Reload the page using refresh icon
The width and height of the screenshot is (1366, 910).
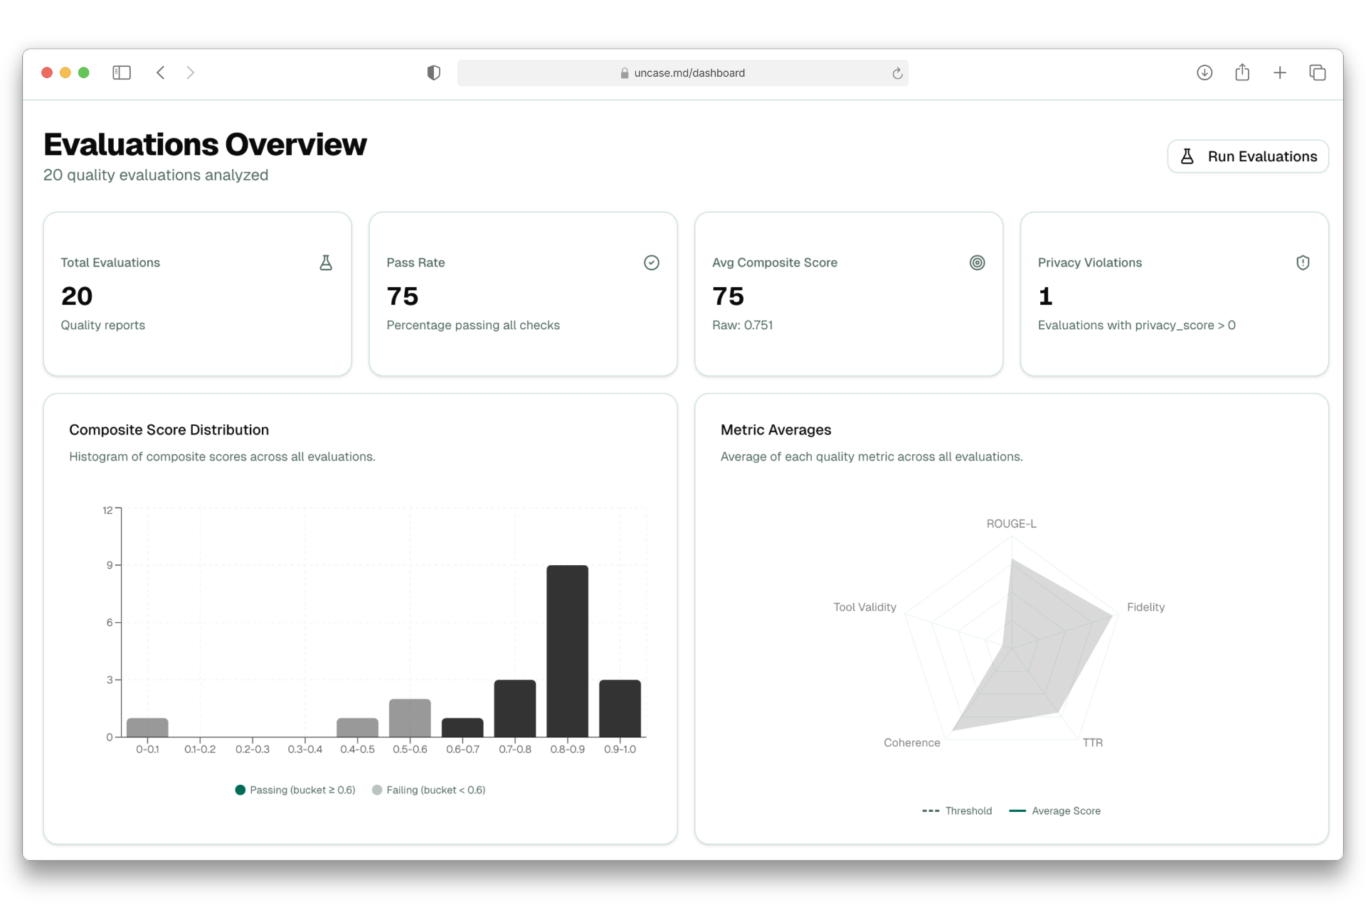click(897, 73)
